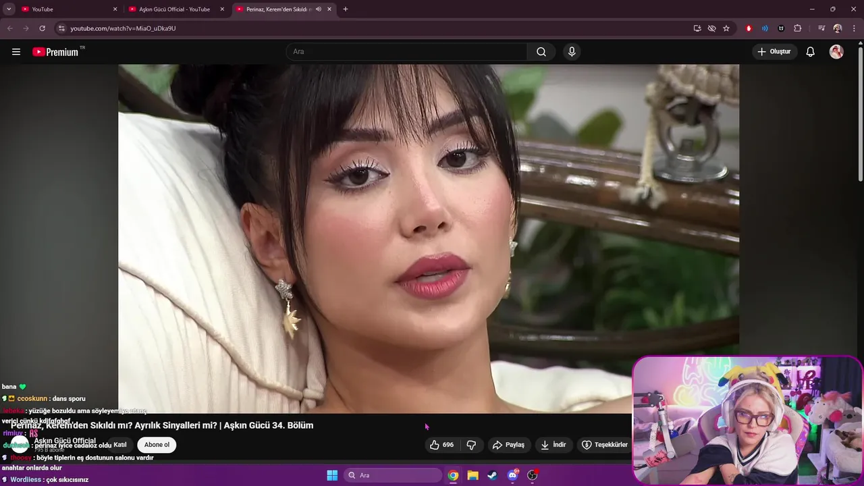Expand the tab search dropdown arrow
Image resolution: width=864 pixels, height=486 pixels.
(9, 9)
